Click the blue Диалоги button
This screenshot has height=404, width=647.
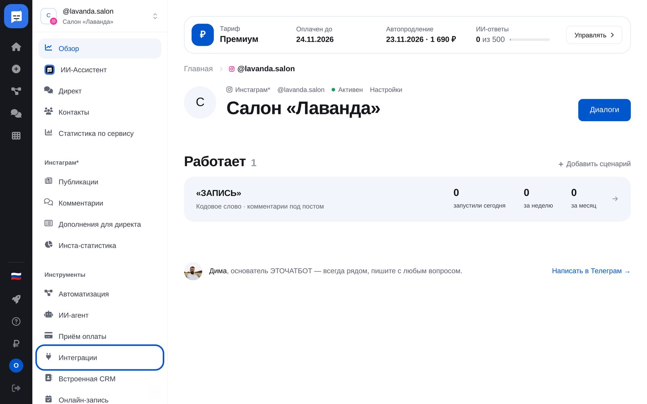pos(605,110)
